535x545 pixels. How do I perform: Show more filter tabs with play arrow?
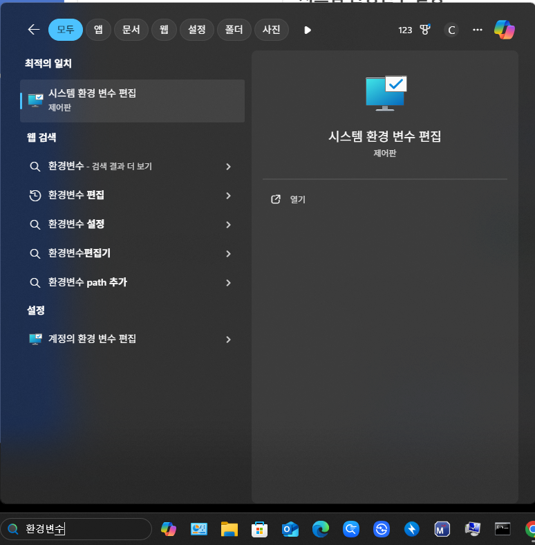pyautogui.click(x=308, y=30)
